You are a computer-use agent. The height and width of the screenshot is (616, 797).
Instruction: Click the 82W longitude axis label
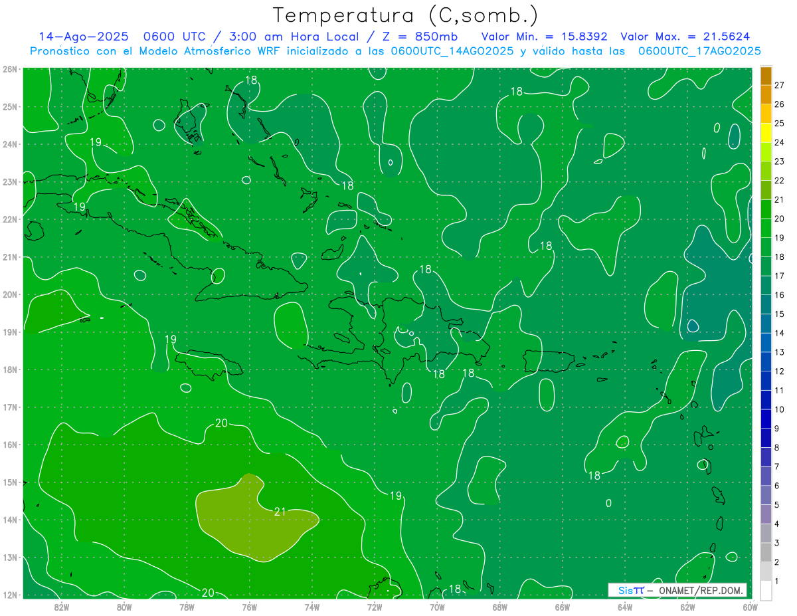[61, 606]
